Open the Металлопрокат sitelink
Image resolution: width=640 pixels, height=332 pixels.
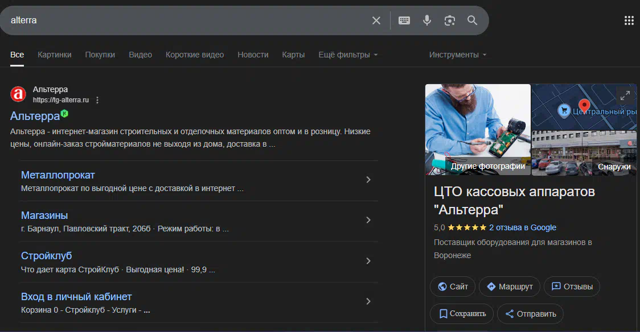coord(58,175)
